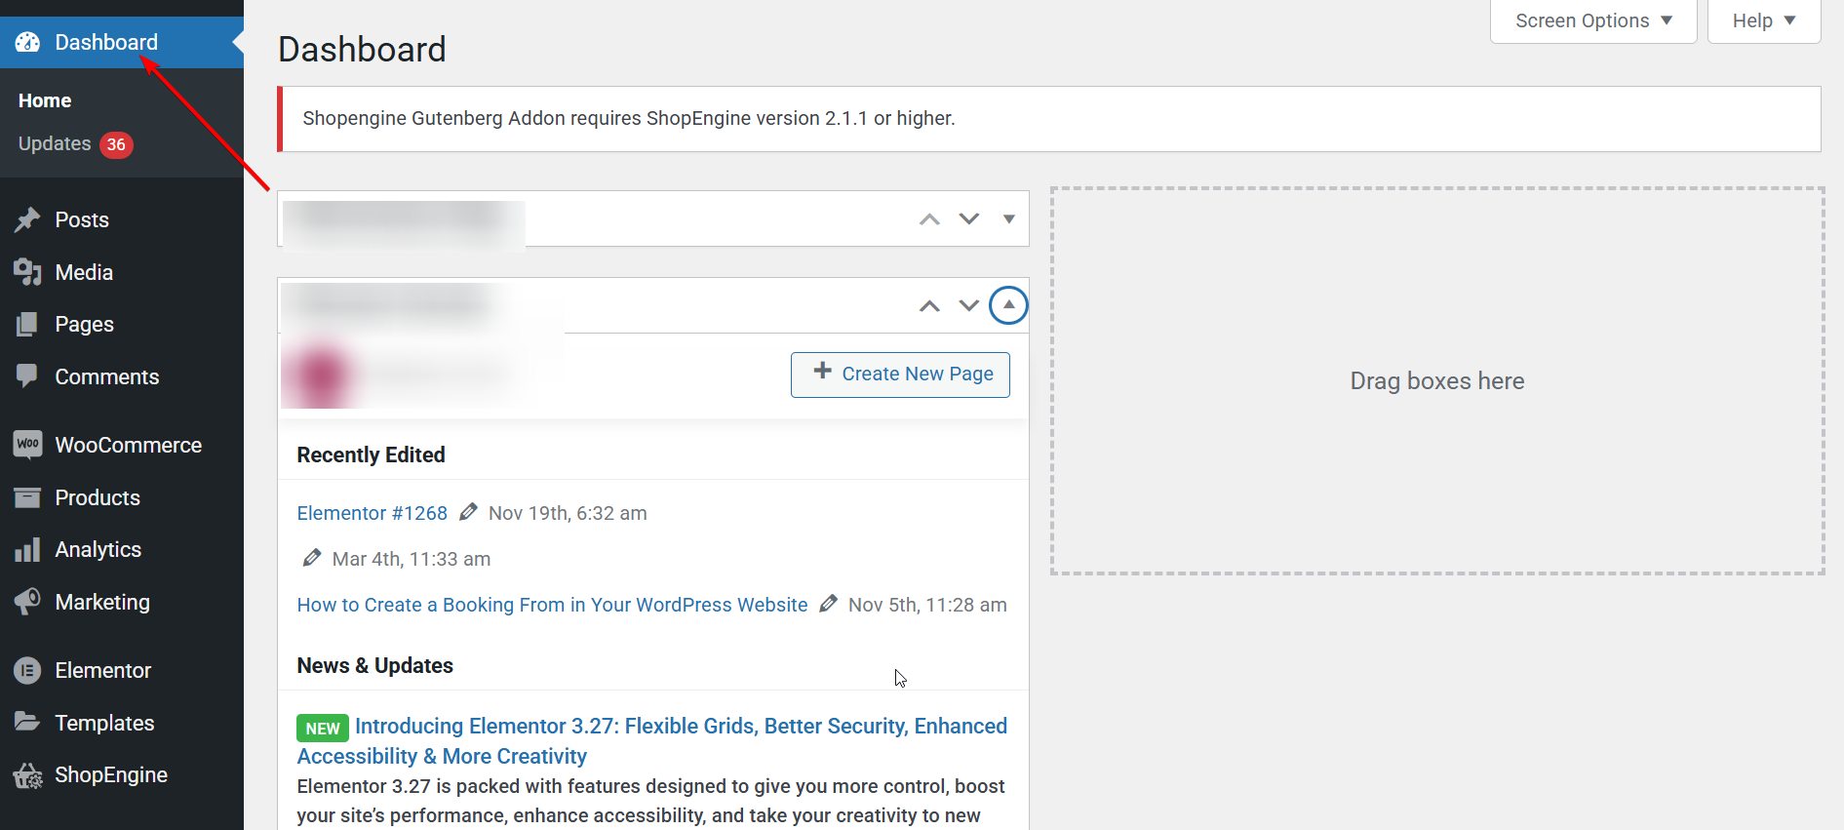This screenshot has width=1844, height=830.
Task: Click the Posts pushpin icon
Action: [x=27, y=220]
